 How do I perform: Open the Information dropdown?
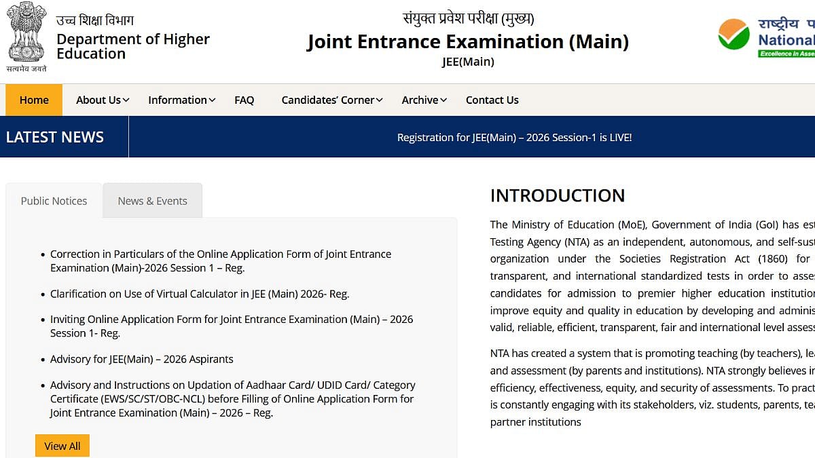pyautogui.click(x=180, y=100)
